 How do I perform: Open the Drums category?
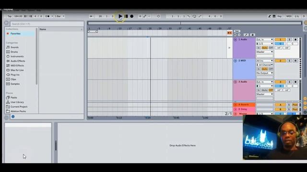coord(14,52)
